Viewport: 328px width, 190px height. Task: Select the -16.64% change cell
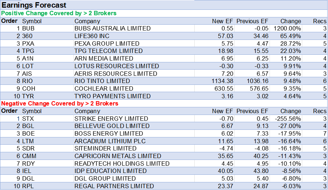pyautogui.click(x=290, y=141)
